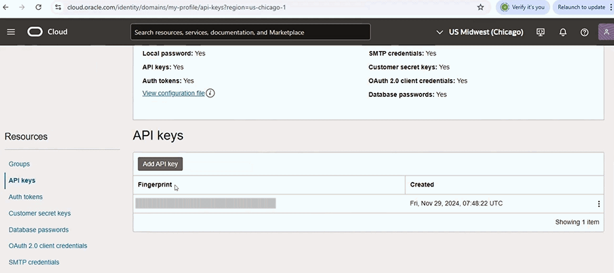Open OAuth 2.0 client credentials in Resources

coord(48,246)
